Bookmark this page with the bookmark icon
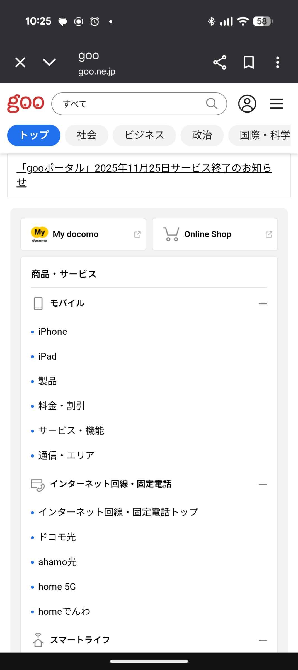This screenshot has width=298, height=670. click(x=248, y=62)
